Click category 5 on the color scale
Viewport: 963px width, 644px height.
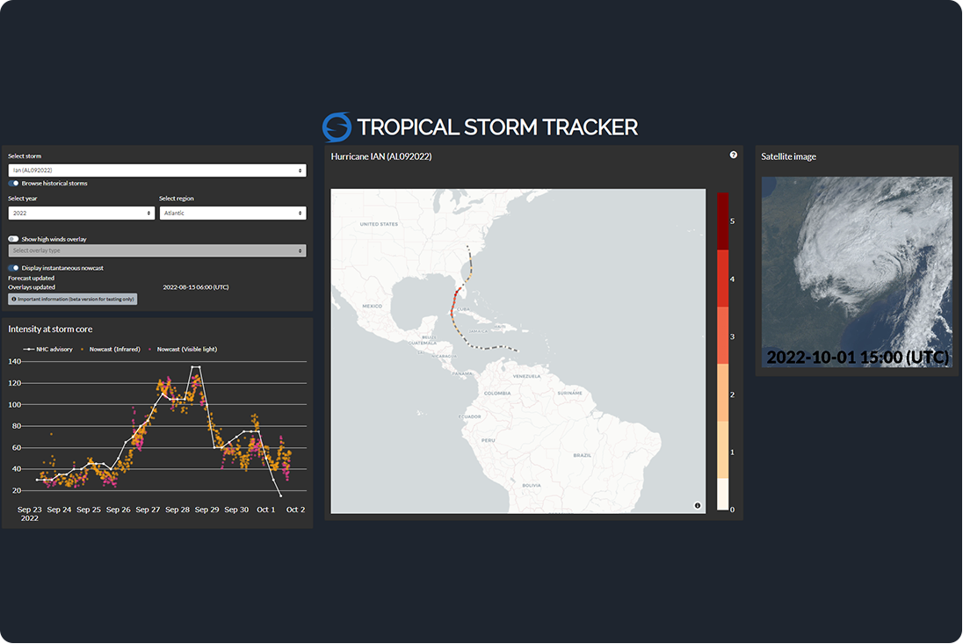[x=722, y=221]
